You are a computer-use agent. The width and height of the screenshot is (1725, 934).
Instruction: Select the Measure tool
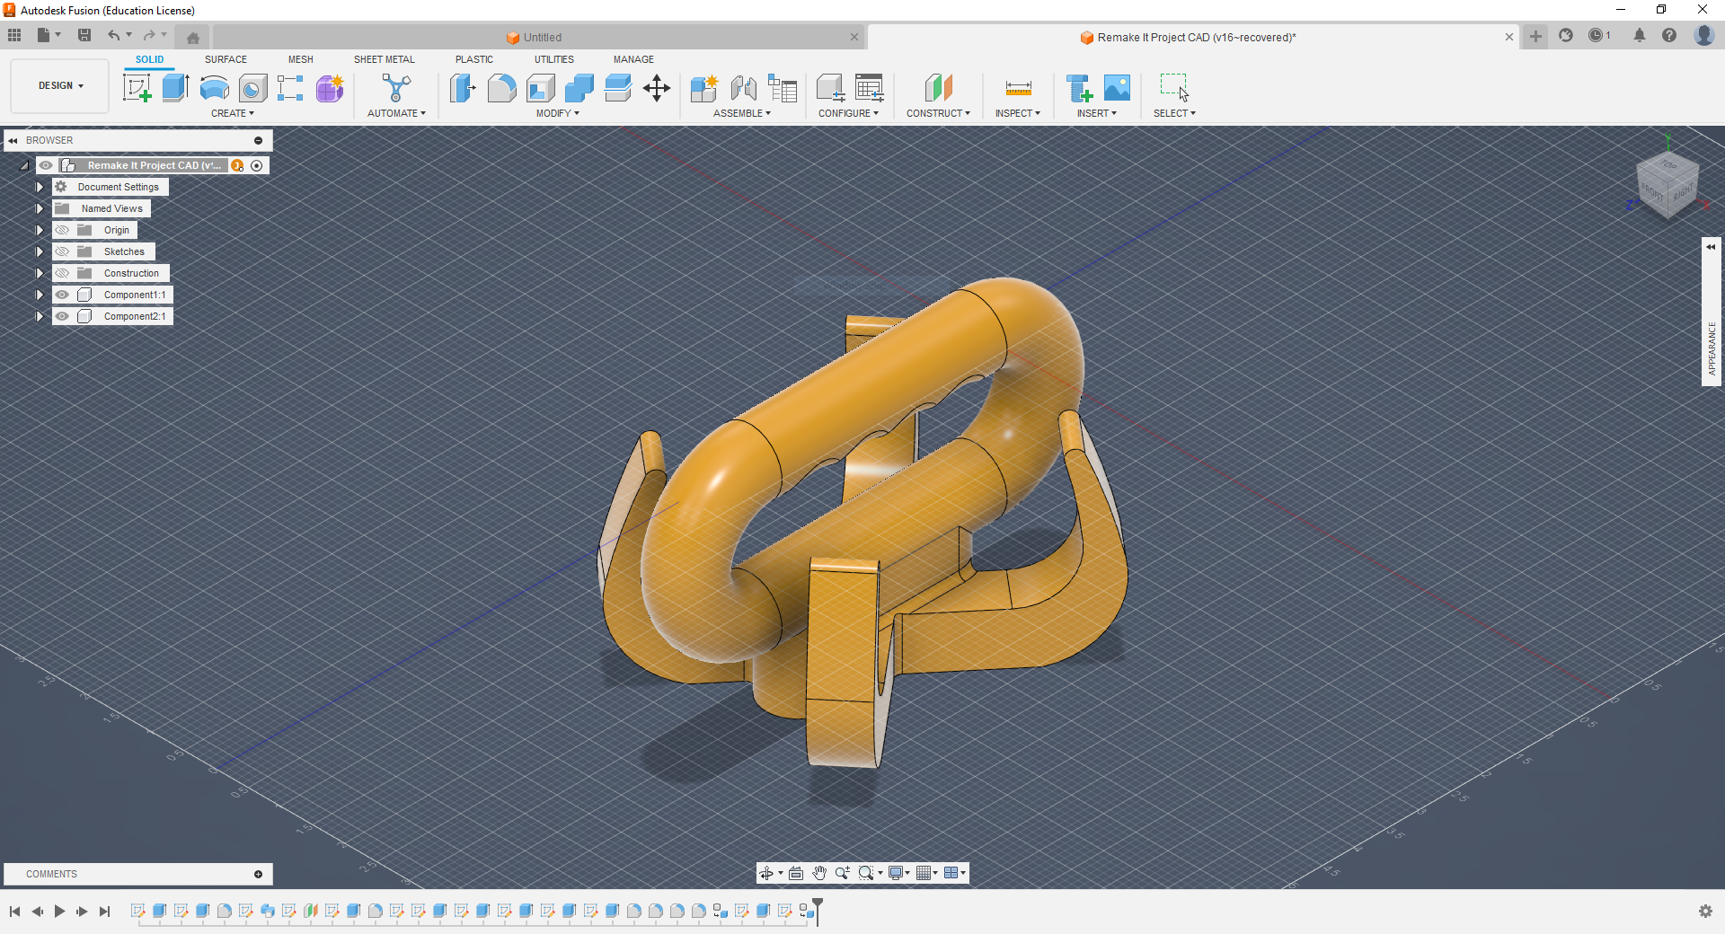[1018, 88]
